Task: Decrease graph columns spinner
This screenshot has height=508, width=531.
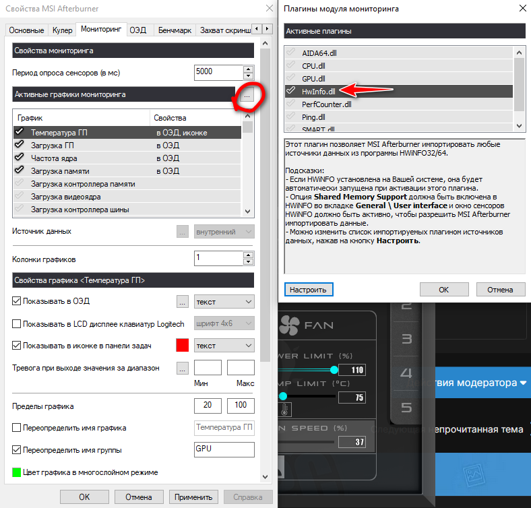Action: click(x=249, y=261)
